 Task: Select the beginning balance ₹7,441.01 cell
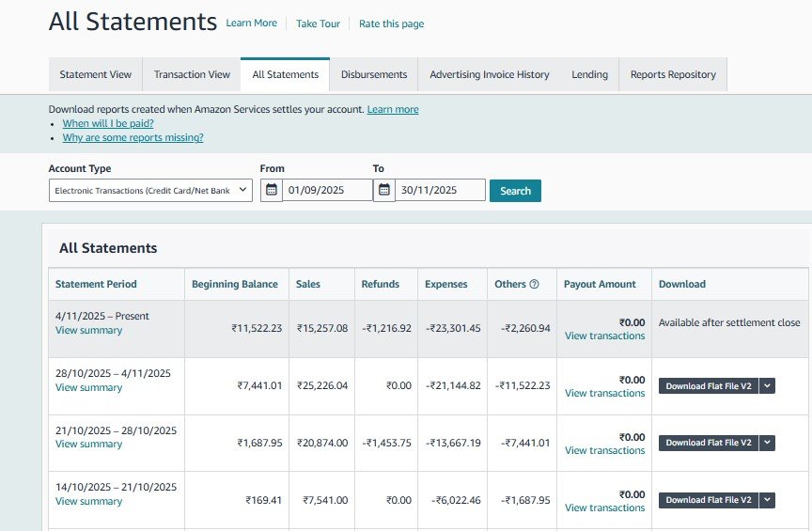click(x=260, y=385)
